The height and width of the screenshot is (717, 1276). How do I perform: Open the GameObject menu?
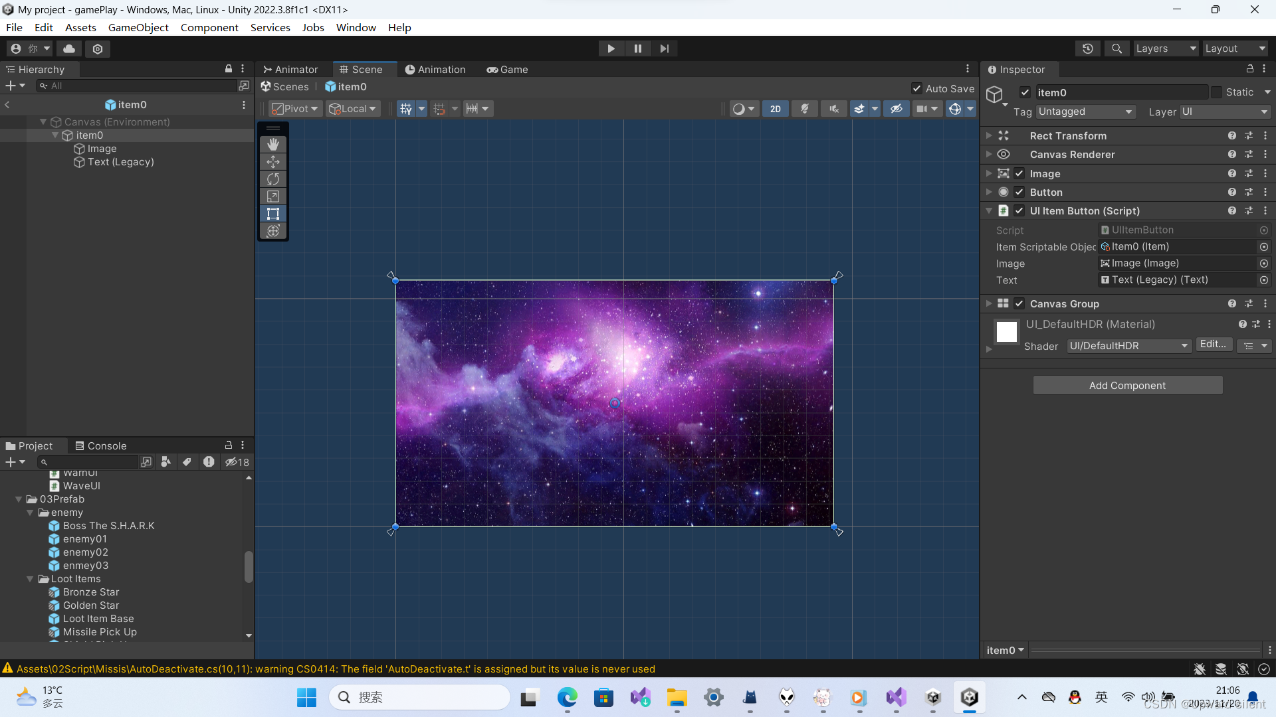(x=138, y=27)
